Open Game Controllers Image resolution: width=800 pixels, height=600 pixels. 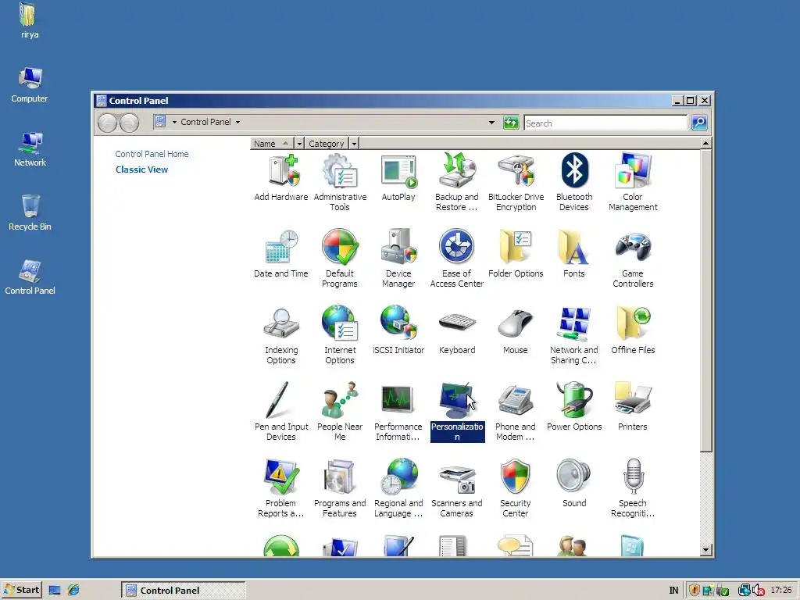coord(633,259)
